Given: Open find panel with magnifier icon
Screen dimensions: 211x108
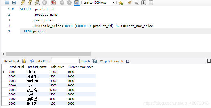Looking at the screenshot, I should tap(136, 3).
